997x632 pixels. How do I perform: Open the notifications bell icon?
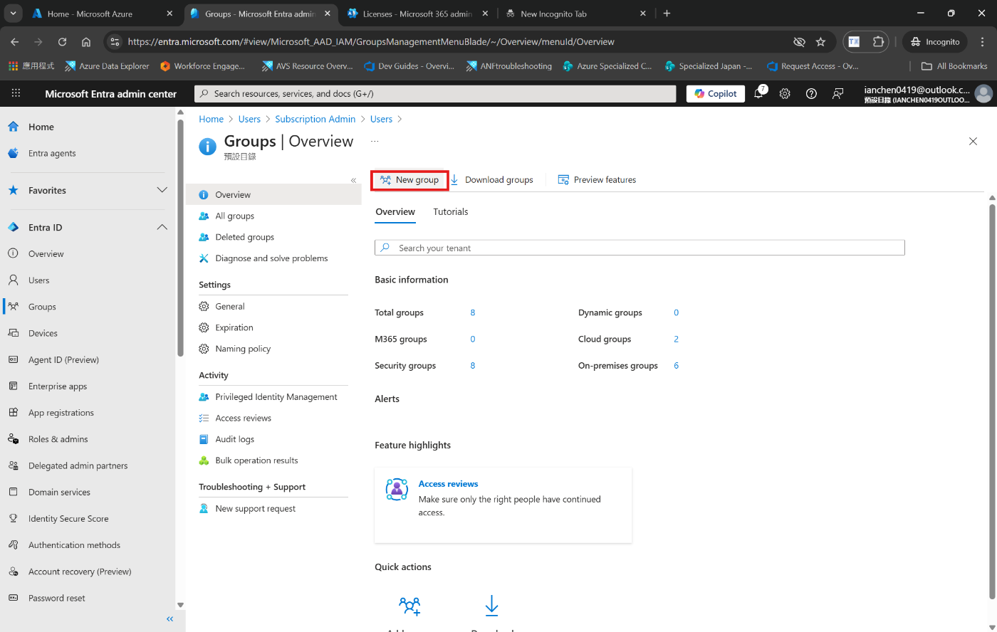[x=759, y=93]
